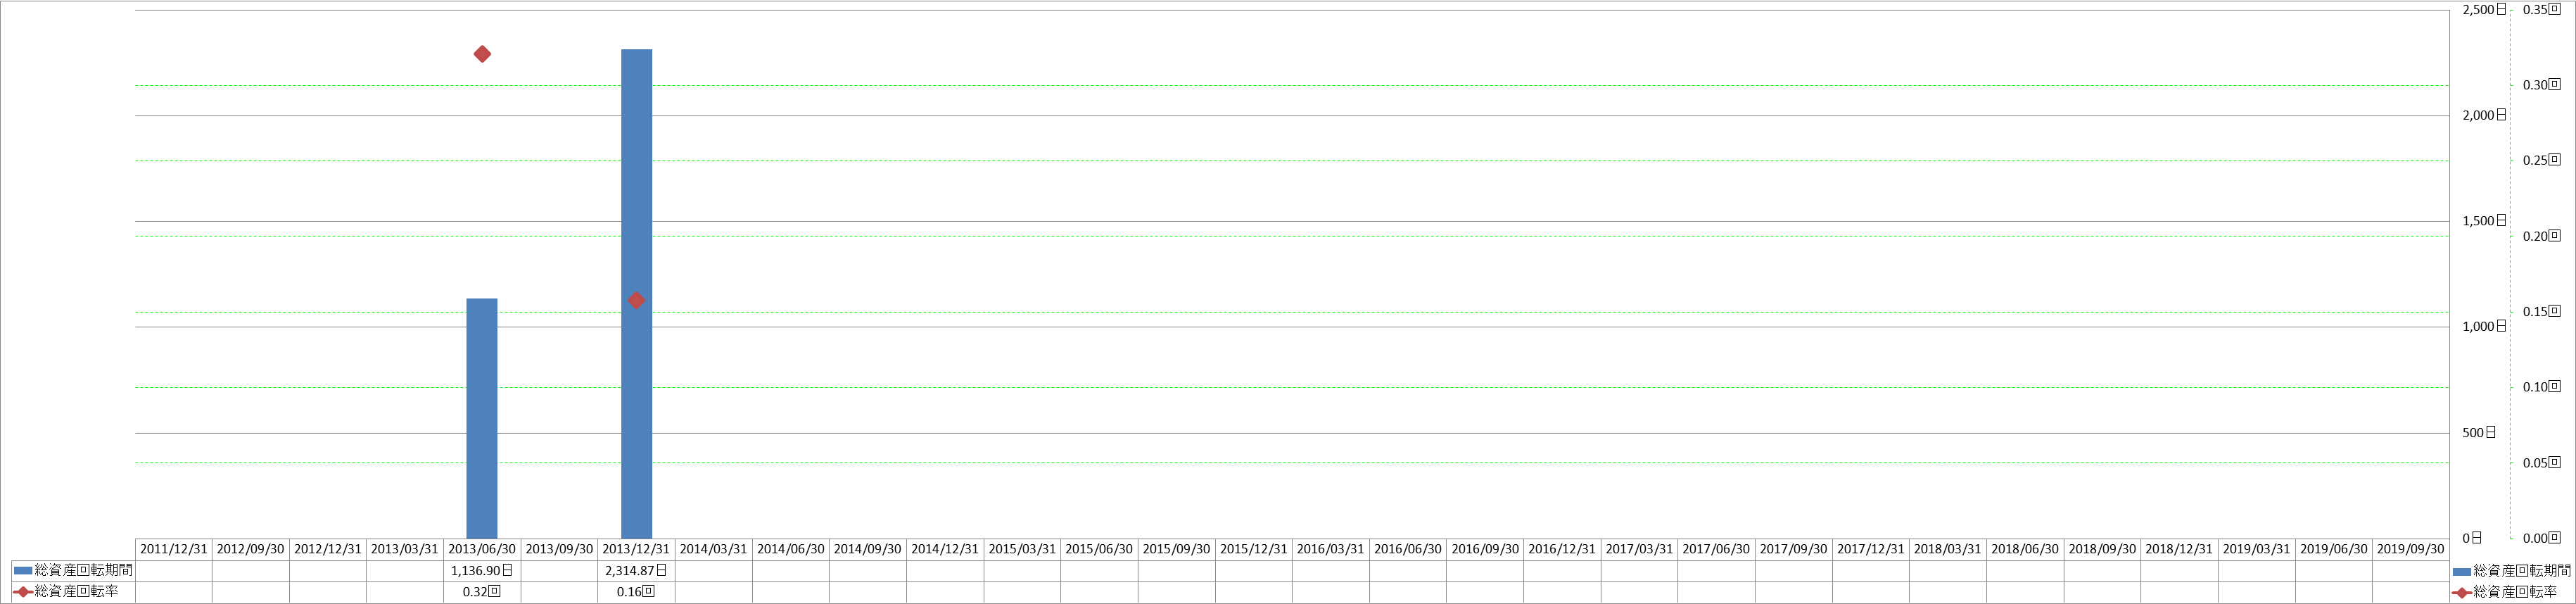Screen dimensions: 2576x604
Task: Click the 2,500日 axis label
Action: 2484,9
